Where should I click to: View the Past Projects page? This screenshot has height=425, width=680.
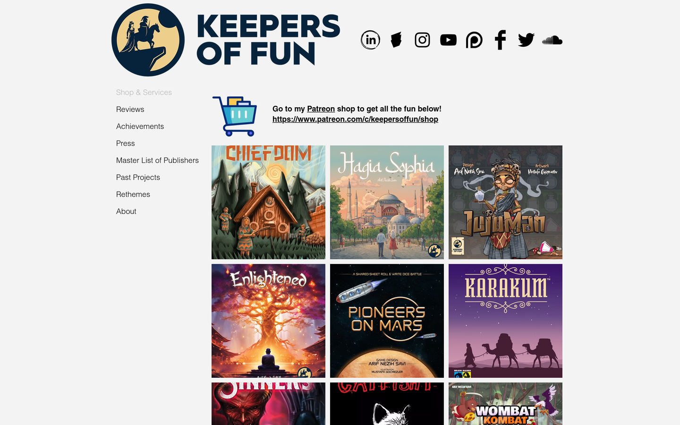click(x=138, y=178)
